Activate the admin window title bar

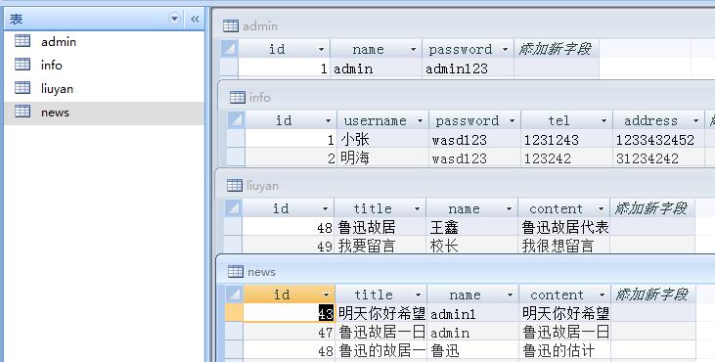point(466,26)
